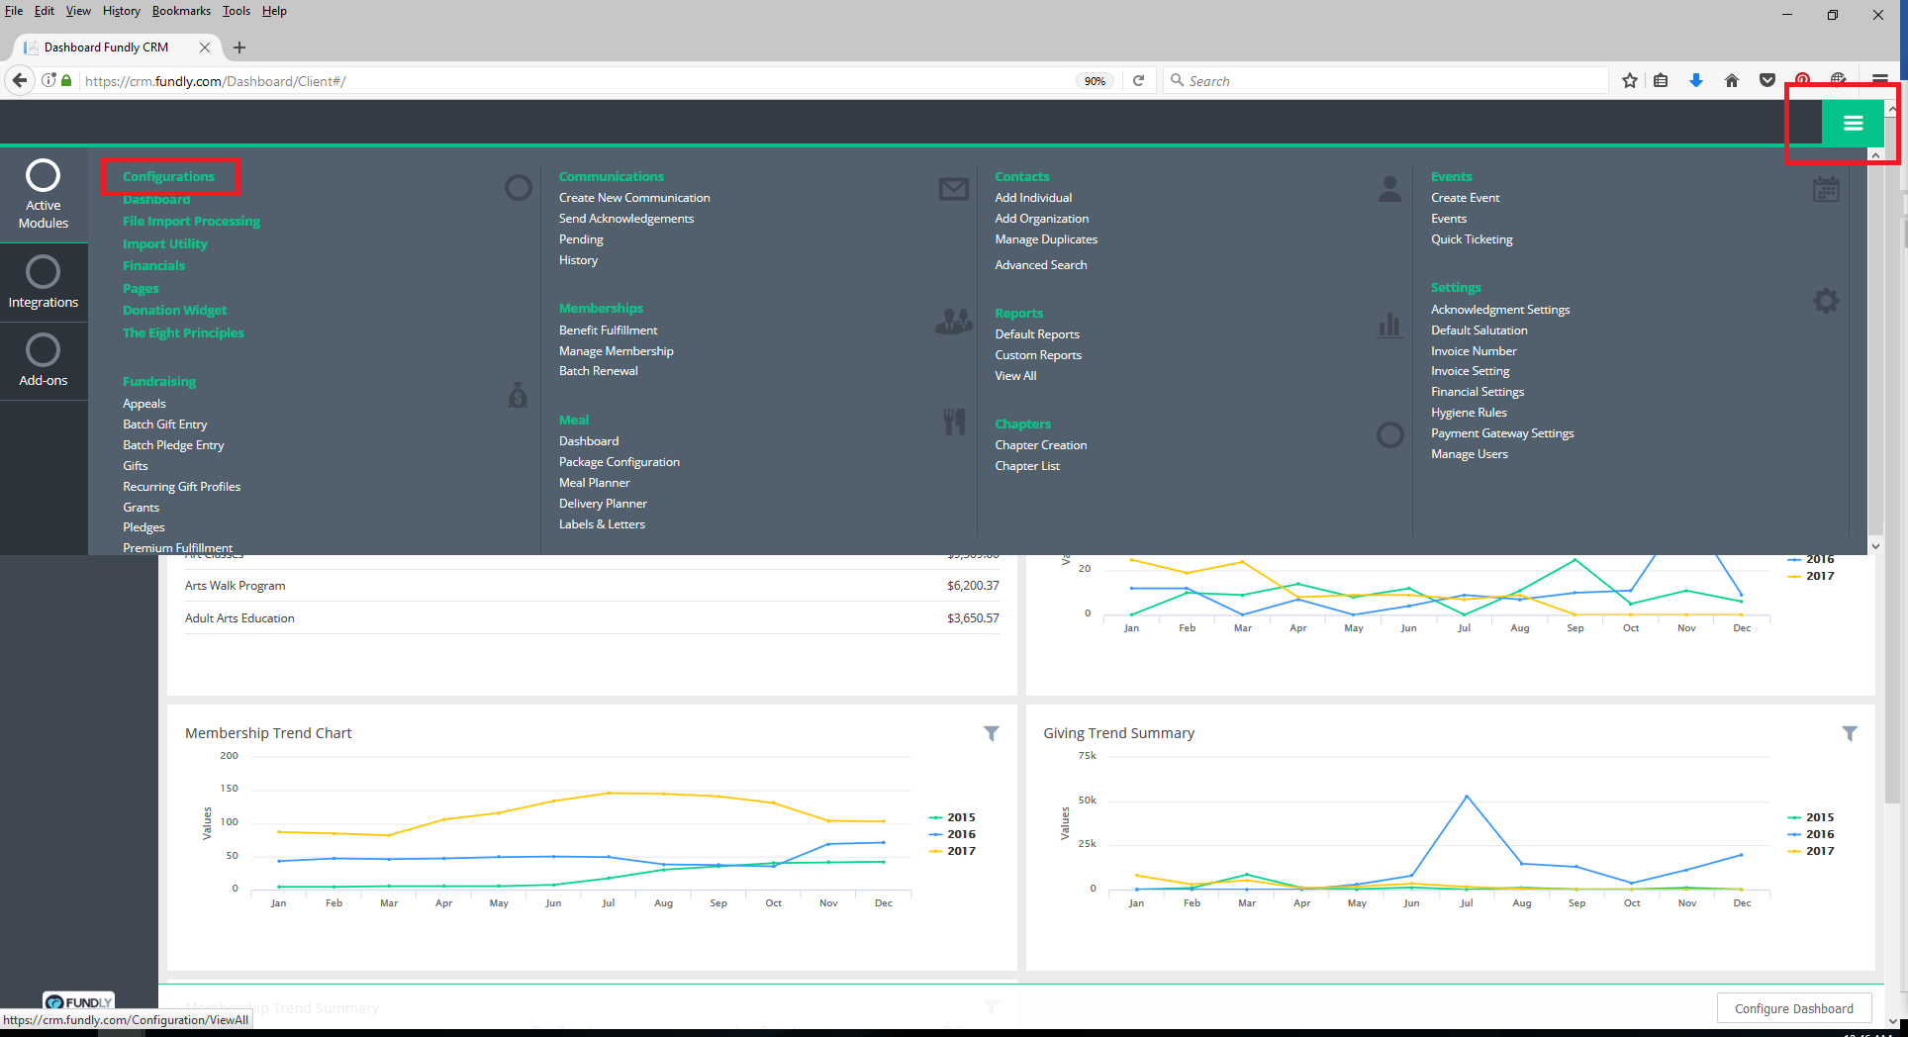Screen dimensions: 1908x1037
Task: Close the Dashboard Fundly CRM tab
Action: point(204,47)
